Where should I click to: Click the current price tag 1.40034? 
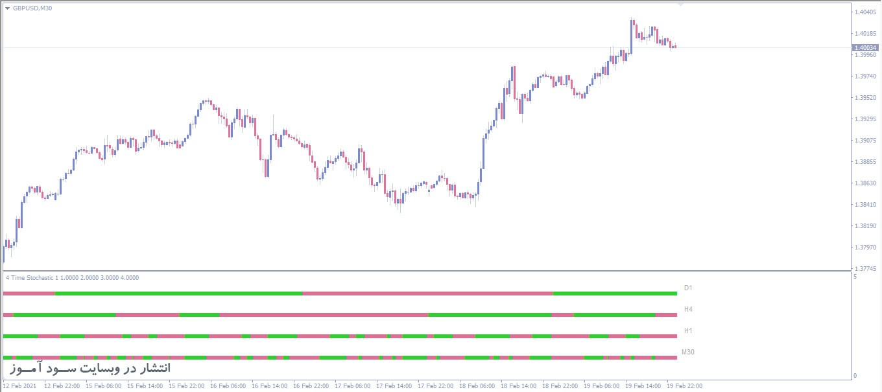click(x=866, y=47)
